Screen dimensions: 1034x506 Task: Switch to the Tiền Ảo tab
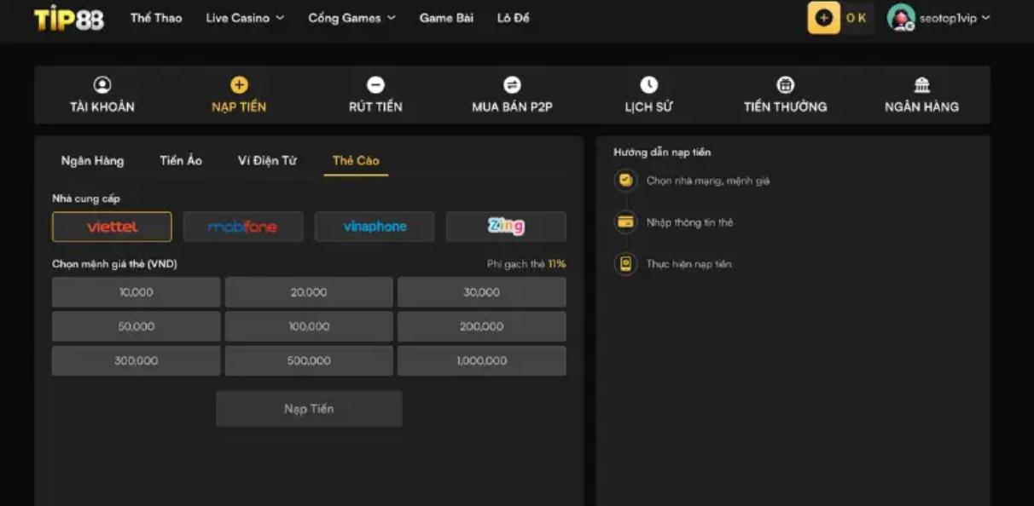coord(181,160)
